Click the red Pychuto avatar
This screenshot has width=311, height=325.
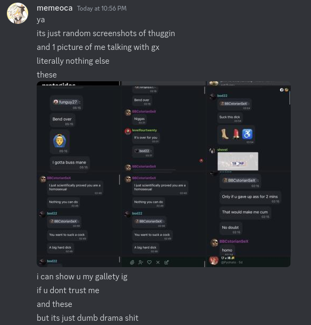tap(214, 261)
